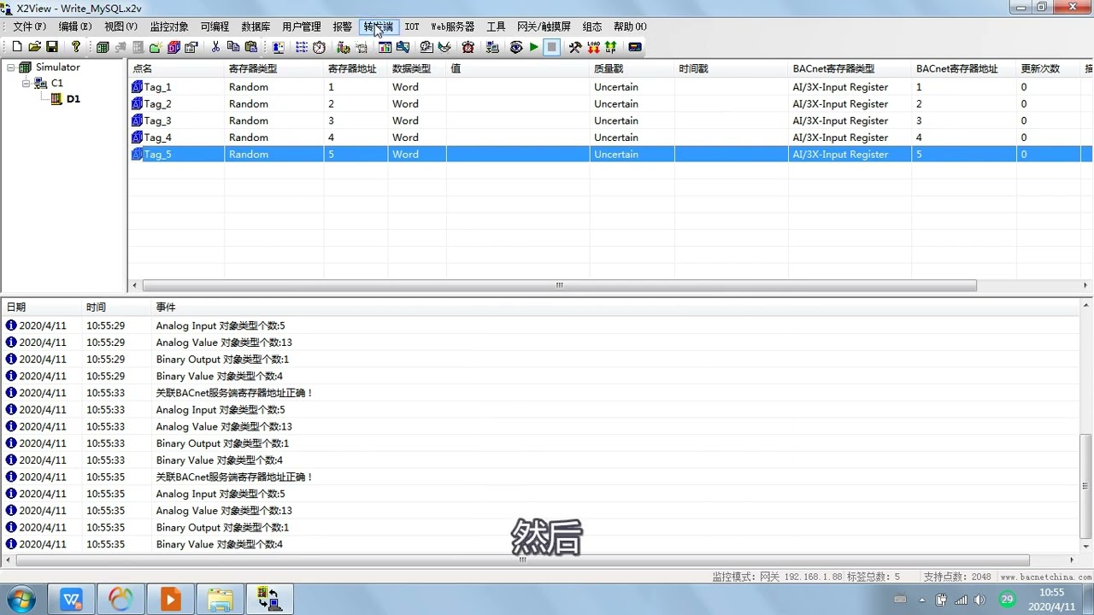This screenshot has width=1094, height=615.
Task: Stop monitoring with the square stop button
Action: click(552, 48)
